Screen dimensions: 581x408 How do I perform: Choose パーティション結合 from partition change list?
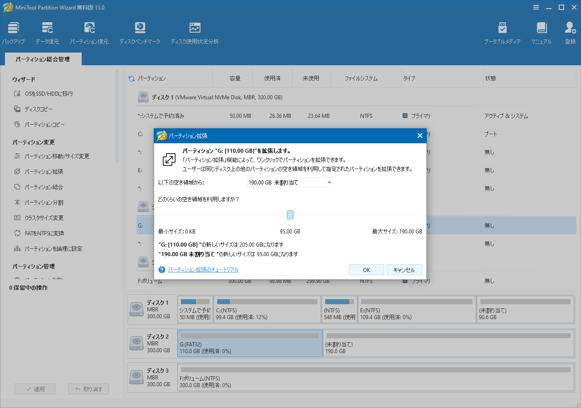[44, 187]
